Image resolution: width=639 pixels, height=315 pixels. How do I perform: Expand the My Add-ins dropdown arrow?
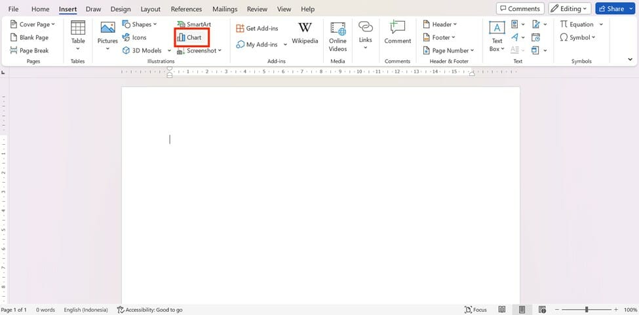[285, 45]
